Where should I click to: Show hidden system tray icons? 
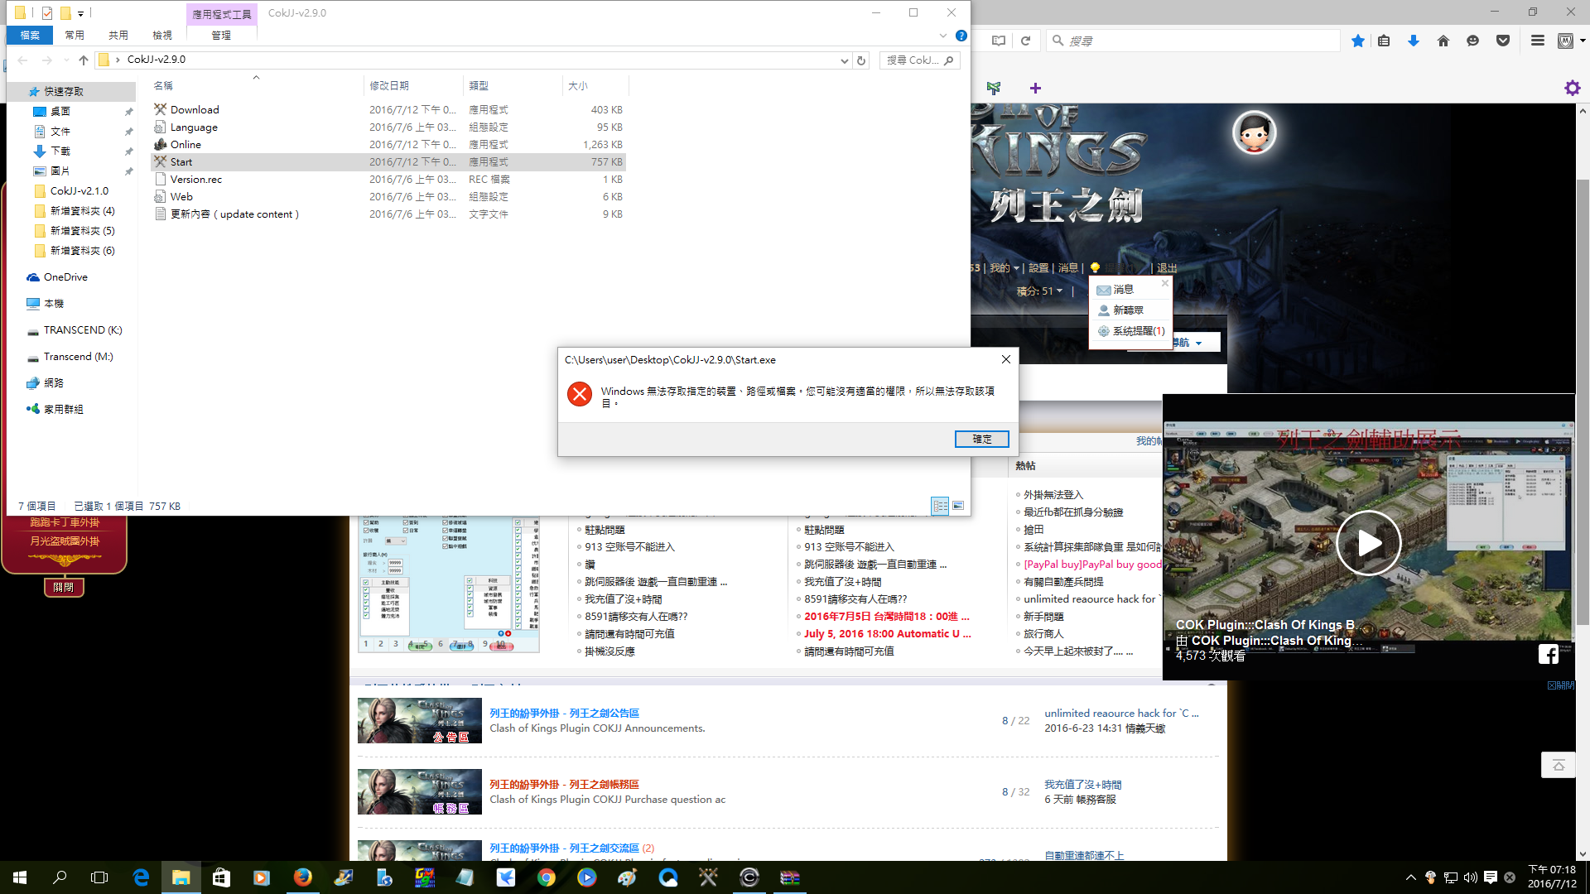(1410, 877)
